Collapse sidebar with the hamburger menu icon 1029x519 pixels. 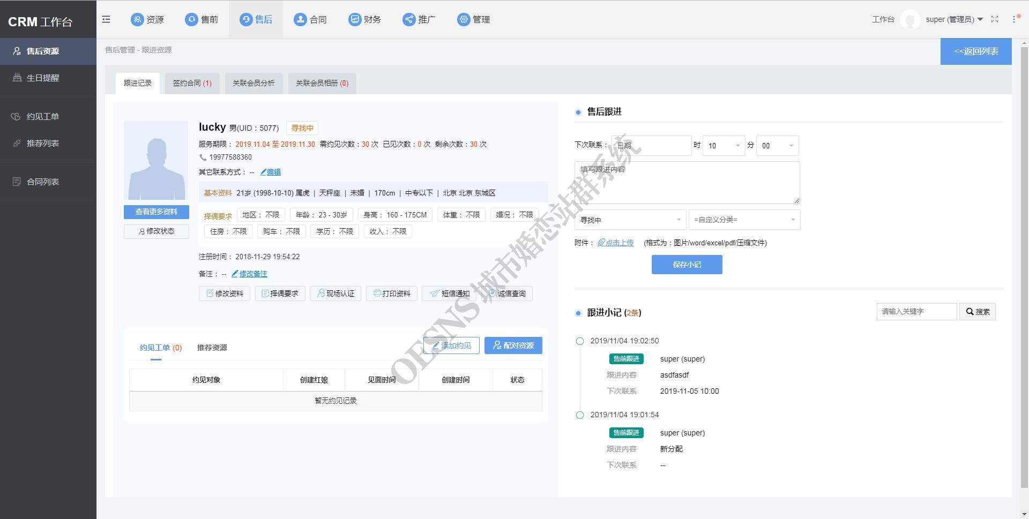pos(106,19)
